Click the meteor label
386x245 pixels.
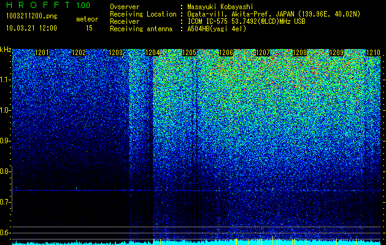click(x=87, y=19)
